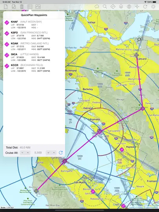Toggle the QuickPlan Waypoints list icon

pyautogui.click(x=30, y=7)
